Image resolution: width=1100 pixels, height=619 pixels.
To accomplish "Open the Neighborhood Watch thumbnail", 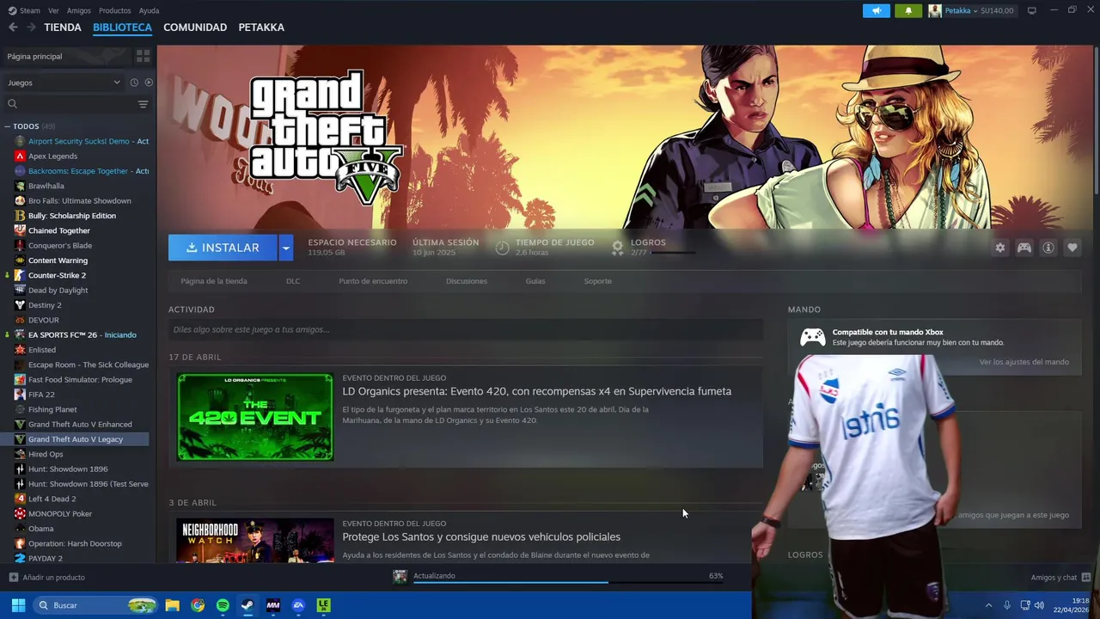I will (x=255, y=540).
